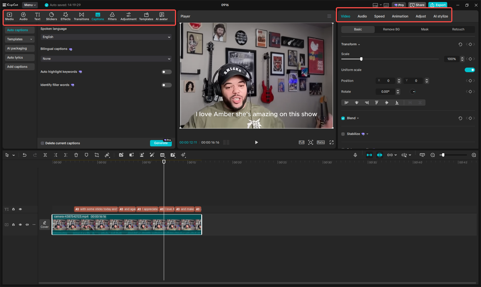Screen dimensions: 481x287
Task: Click the microphone record voiceover icon
Action: [x=355, y=155]
